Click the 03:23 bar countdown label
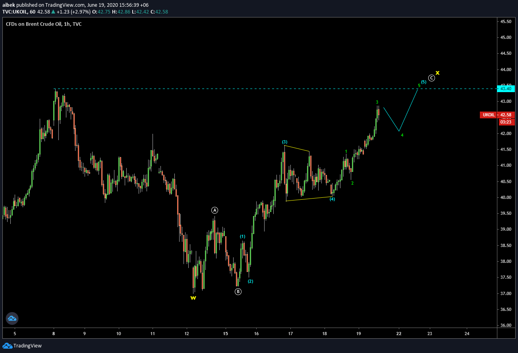This screenshot has width=518, height=353. 507,122
